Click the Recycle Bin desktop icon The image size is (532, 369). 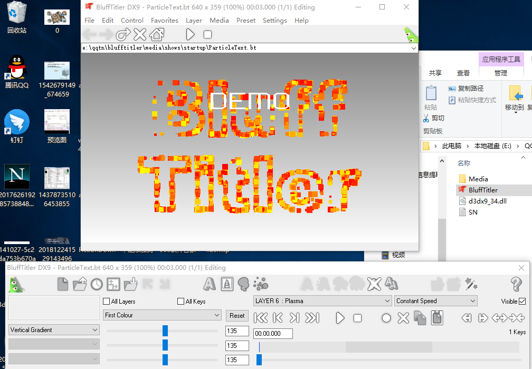point(16,17)
